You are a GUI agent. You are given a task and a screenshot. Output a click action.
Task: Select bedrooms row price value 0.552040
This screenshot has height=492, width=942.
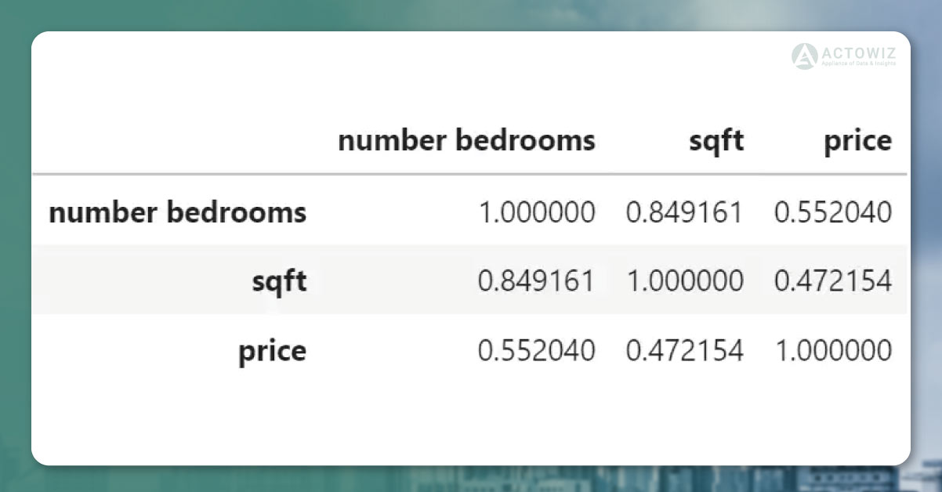coord(833,212)
